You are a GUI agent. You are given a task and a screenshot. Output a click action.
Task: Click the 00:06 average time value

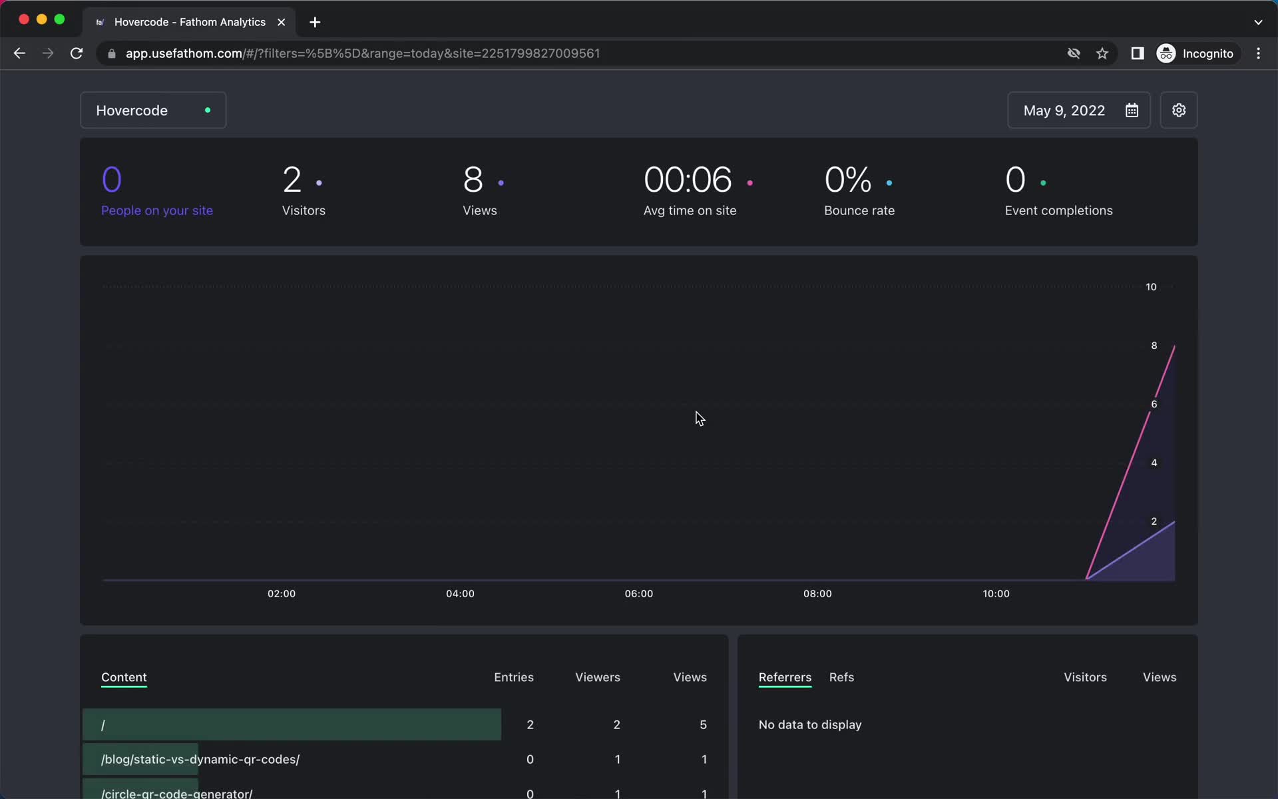coord(688,180)
